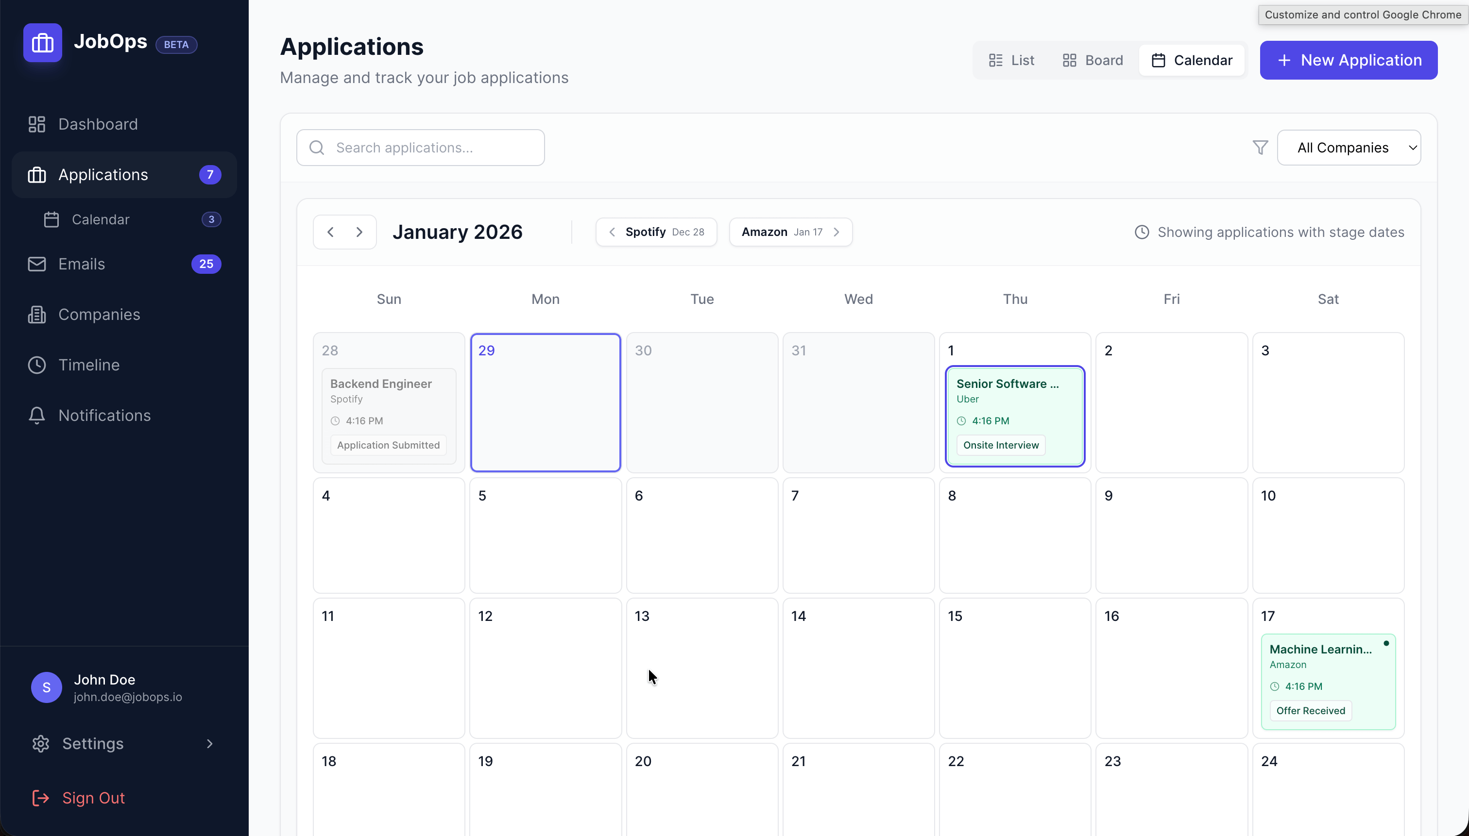Screen dimensions: 1469x836
Task: Open the All Companies dropdown
Action: (1349, 148)
